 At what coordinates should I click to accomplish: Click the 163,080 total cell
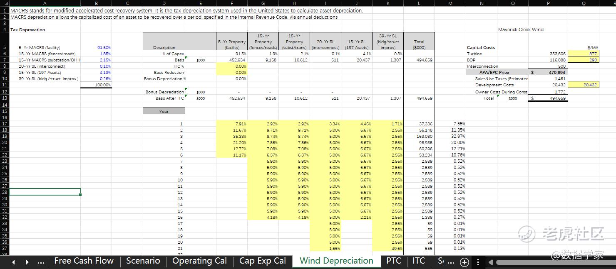click(419, 136)
